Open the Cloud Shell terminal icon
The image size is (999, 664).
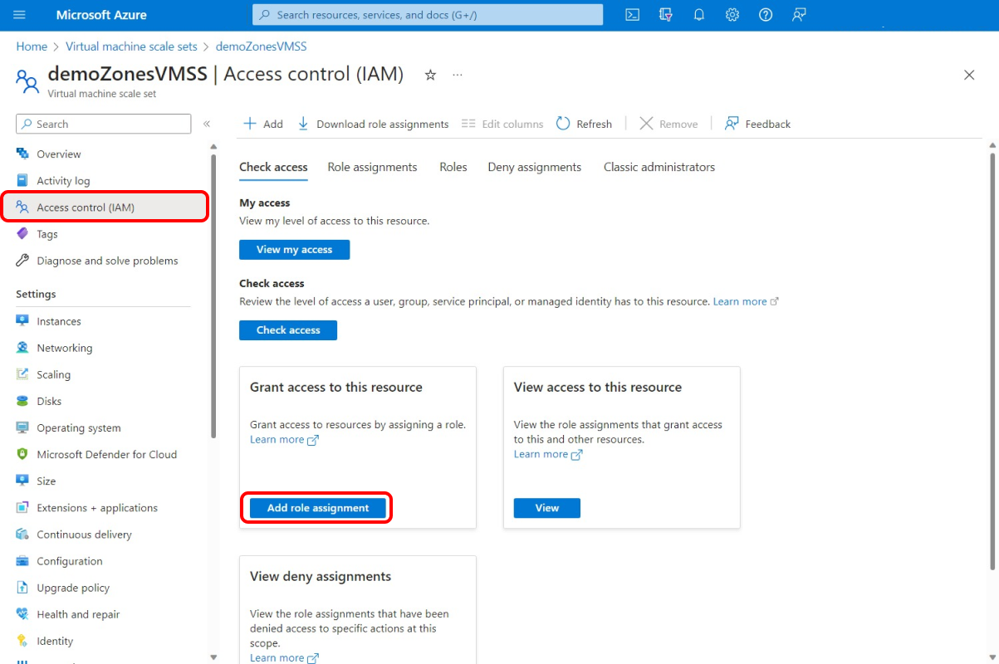tap(632, 14)
